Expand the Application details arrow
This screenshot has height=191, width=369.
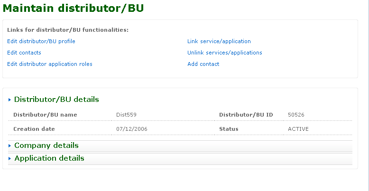9,159
